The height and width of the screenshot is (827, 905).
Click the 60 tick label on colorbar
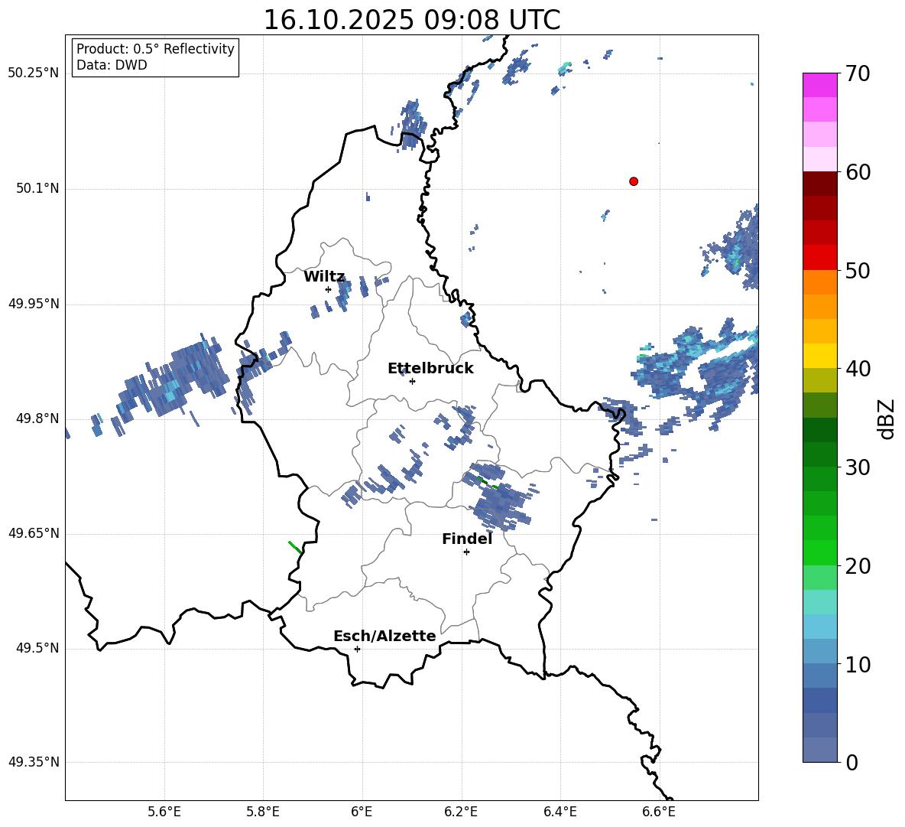858,172
